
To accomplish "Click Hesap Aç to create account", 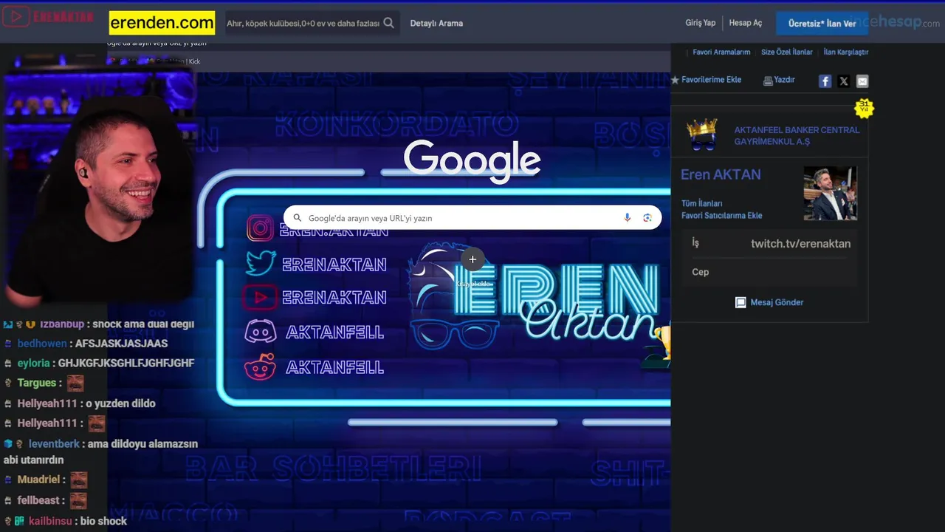I will pyautogui.click(x=745, y=23).
